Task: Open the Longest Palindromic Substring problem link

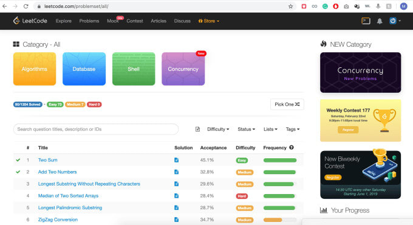Action: pos(70,207)
